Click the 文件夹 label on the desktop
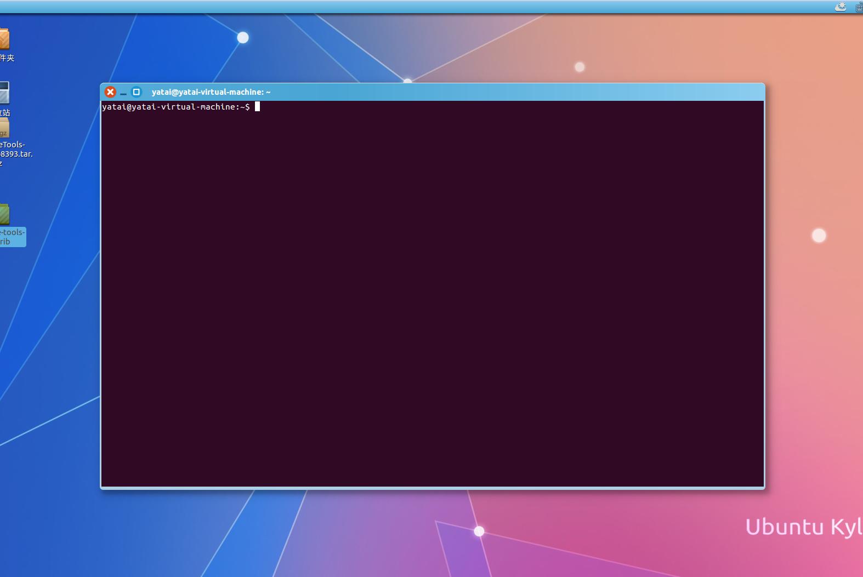This screenshot has width=863, height=577. tap(7, 58)
